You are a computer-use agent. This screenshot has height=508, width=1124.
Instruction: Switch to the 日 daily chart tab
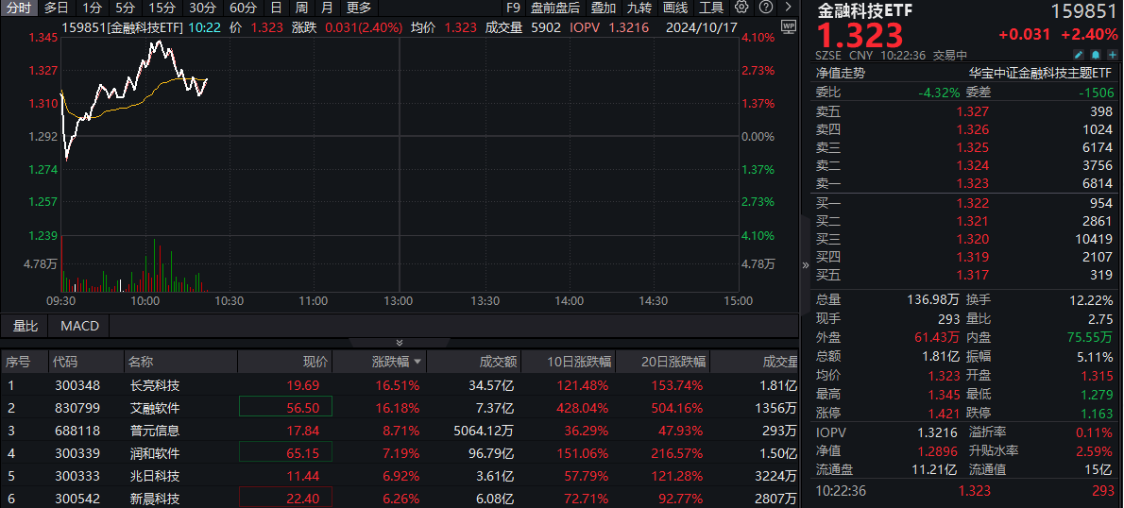[276, 8]
